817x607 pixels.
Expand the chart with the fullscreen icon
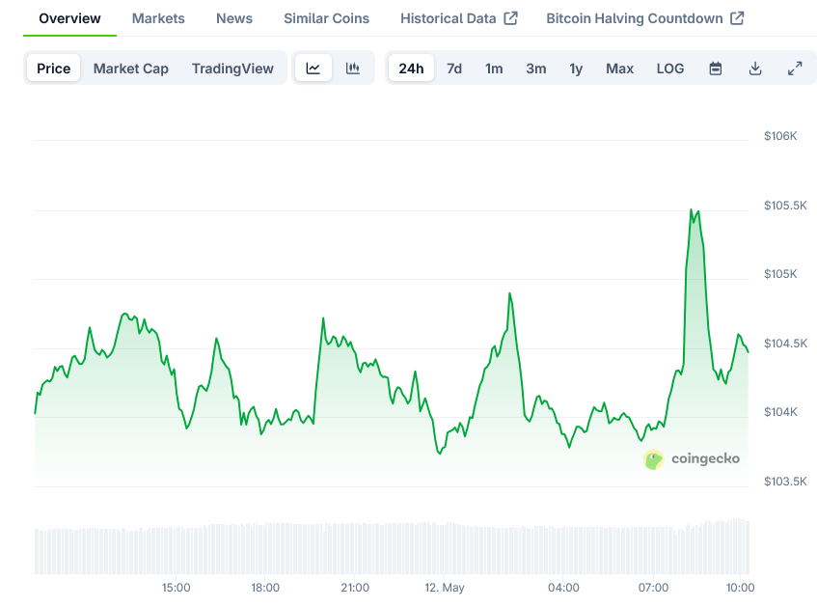click(x=795, y=68)
